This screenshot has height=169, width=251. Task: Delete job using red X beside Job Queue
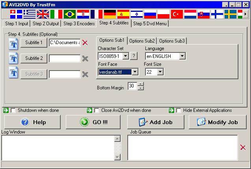point(243,147)
